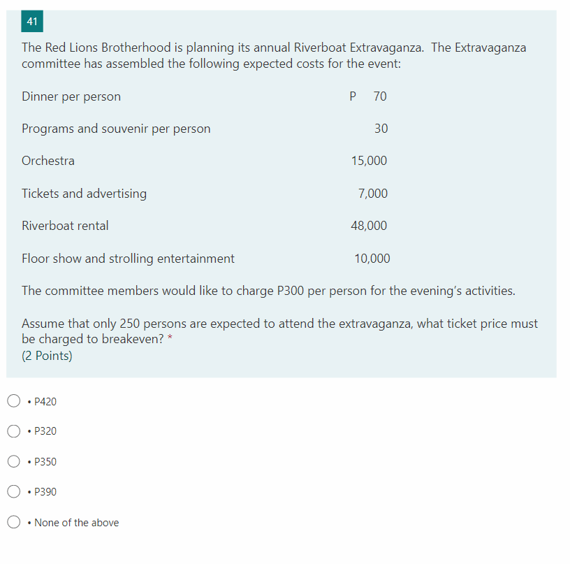Click the Riverboat rental cost line
Screen dimensions: 570x564
point(65,226)
